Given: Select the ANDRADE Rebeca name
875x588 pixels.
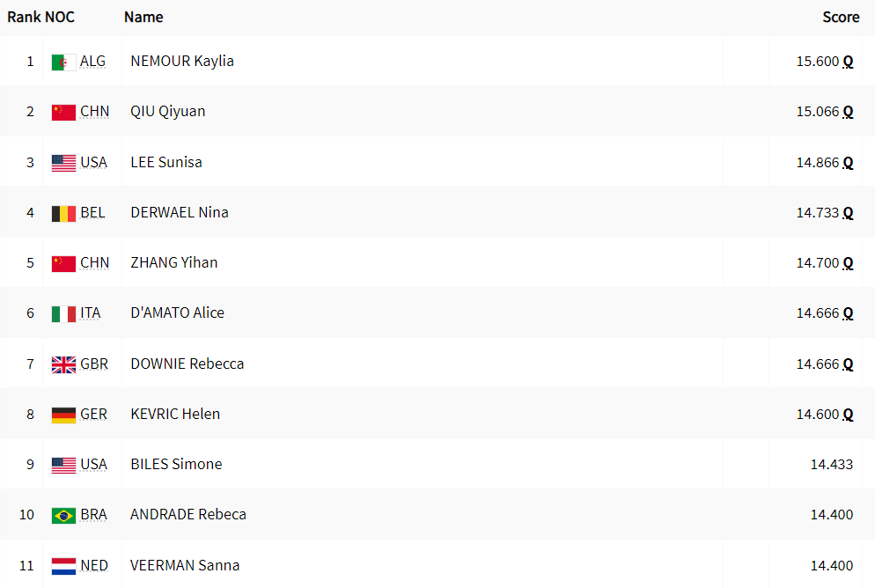Looking at the screenshot, I should click(x=188, y=514).
